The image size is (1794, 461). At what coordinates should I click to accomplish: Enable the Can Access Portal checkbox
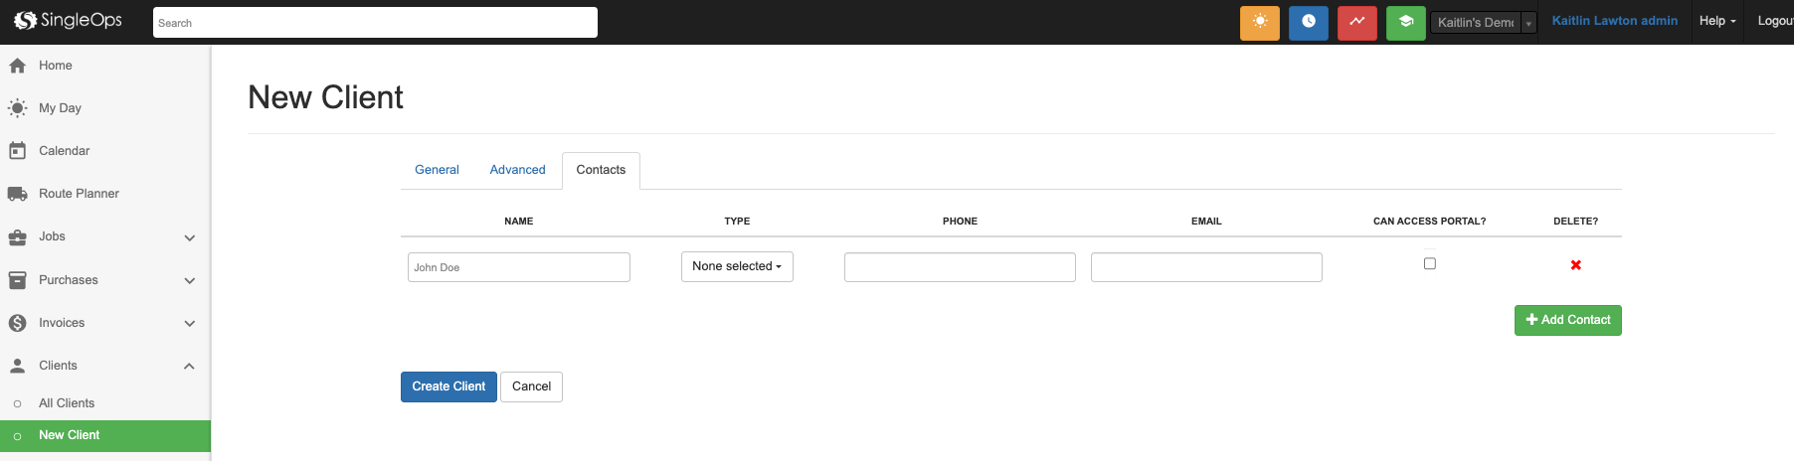pyautogui.click(x=1429, y=263)
